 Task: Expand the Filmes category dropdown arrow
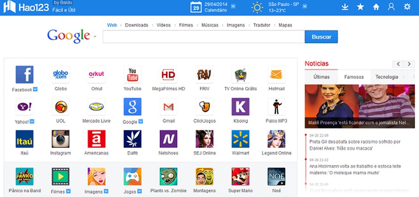(68, 191)
